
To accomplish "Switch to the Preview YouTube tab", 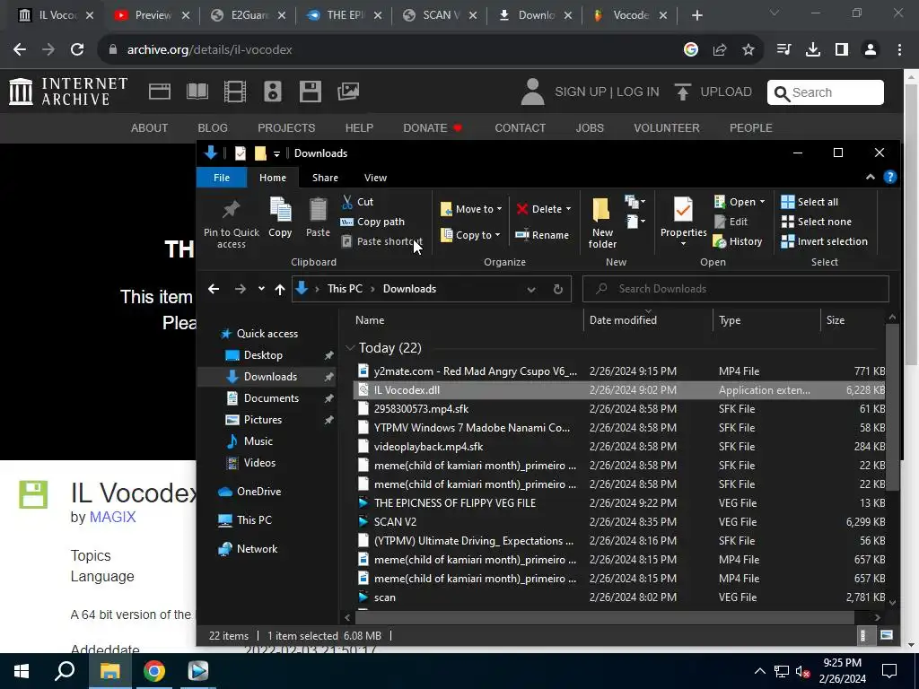I will tap(153, 15).
